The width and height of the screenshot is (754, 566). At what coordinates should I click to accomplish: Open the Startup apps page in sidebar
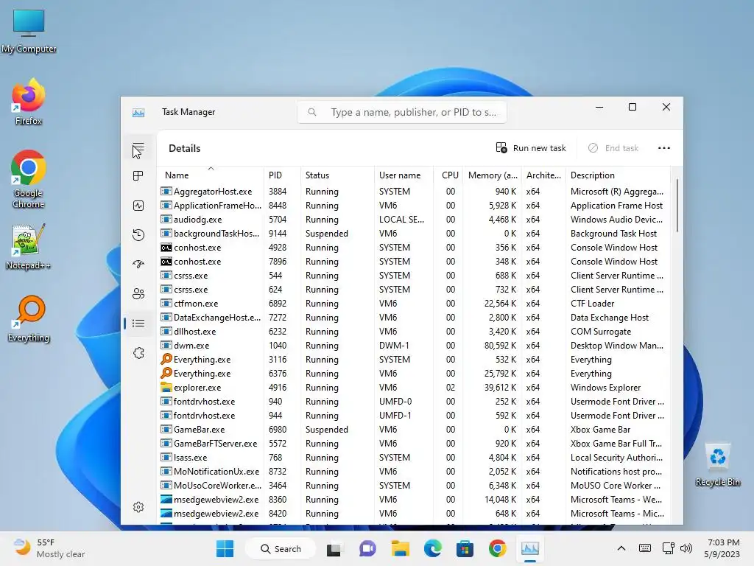(138, 264)
